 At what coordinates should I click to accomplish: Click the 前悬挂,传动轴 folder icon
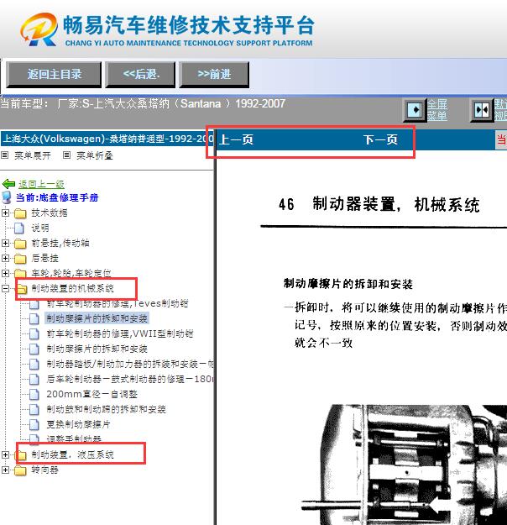coord(20,244)
